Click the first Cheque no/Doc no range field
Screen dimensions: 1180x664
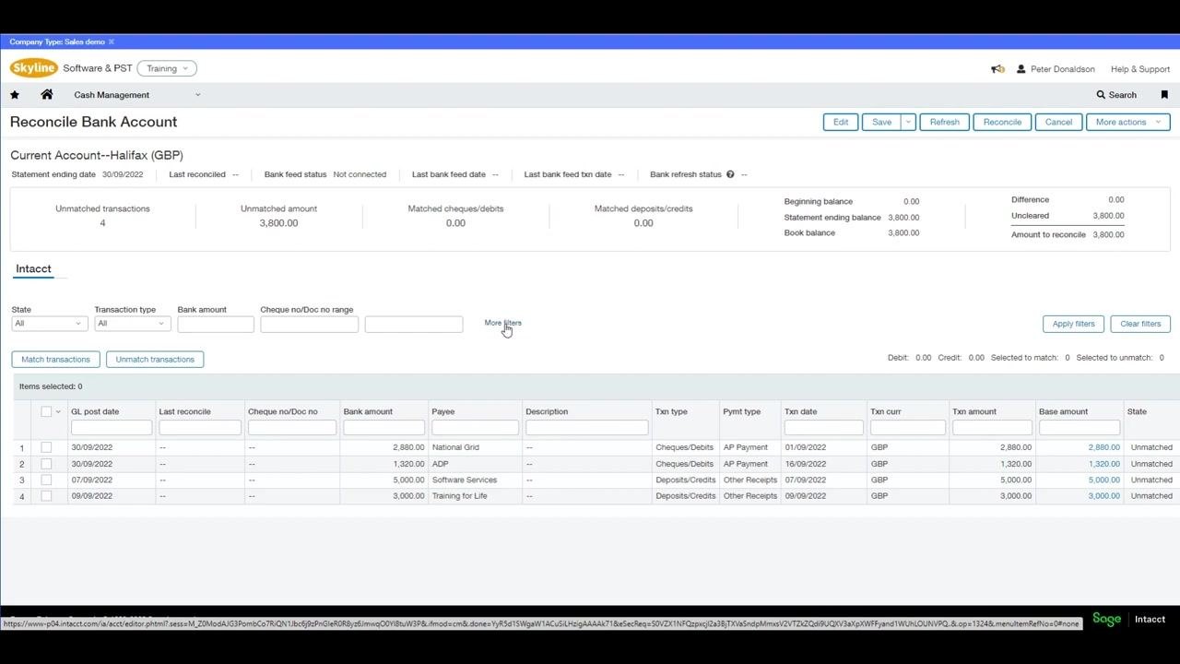click(309, 324)
